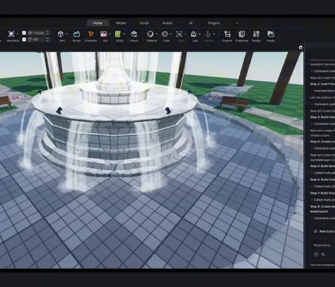335x287 pixels.
Task: Click the Import tool icon
Action: (x=134, y=34)
